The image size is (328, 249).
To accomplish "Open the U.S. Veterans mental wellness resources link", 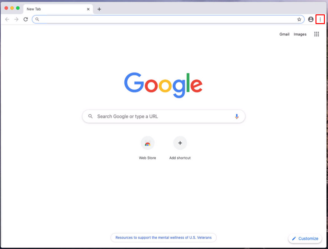I will pos(163,238).
